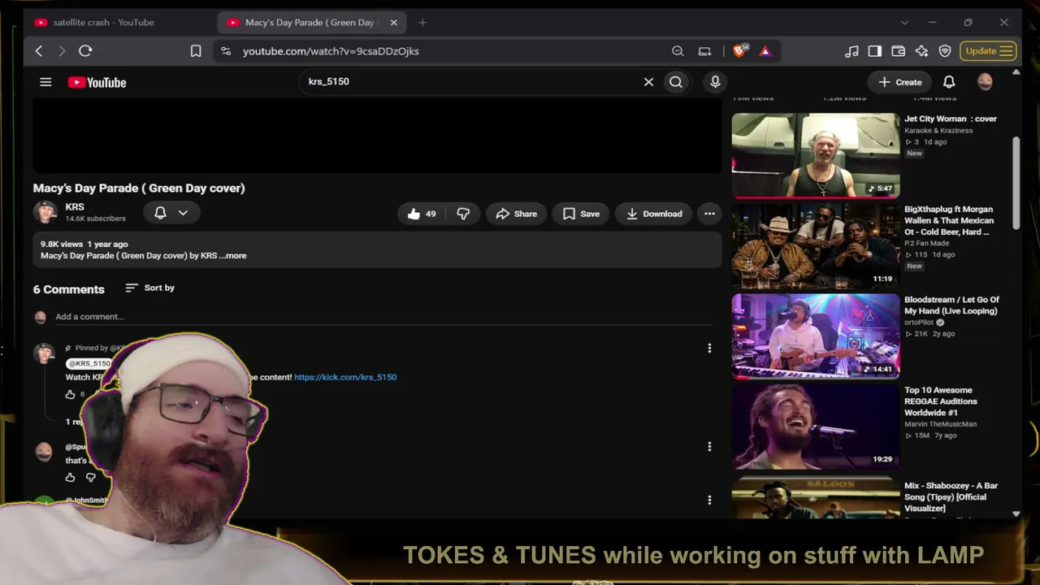Download the video
This screenshot has width=1040, height=585.
[653, 214]
